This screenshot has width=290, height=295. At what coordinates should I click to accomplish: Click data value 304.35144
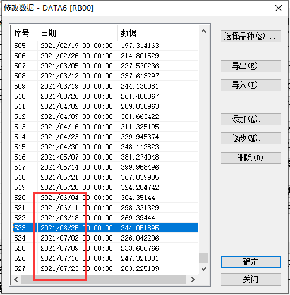[138, 198]
